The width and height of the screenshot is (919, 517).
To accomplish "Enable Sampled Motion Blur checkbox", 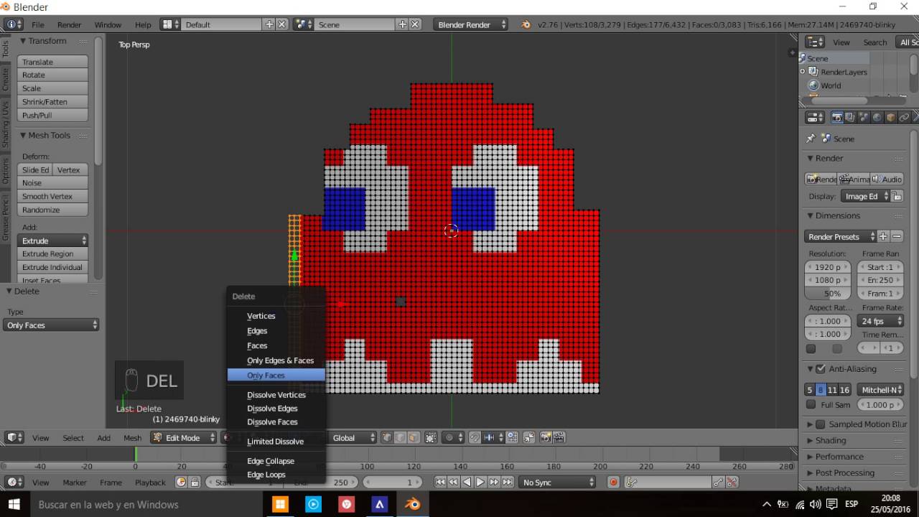I will point(821,424).
